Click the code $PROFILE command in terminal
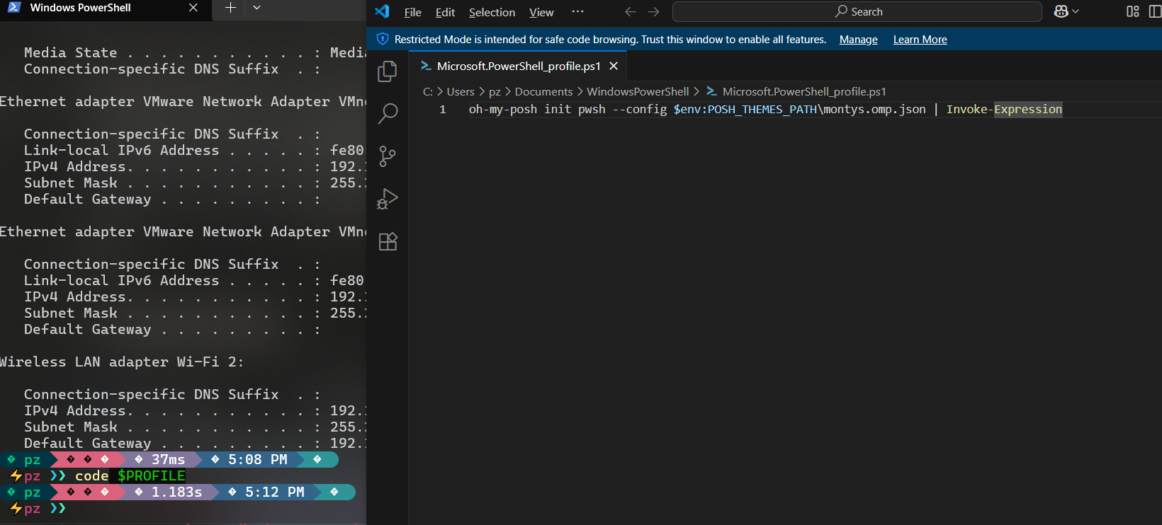 (130, 475)
